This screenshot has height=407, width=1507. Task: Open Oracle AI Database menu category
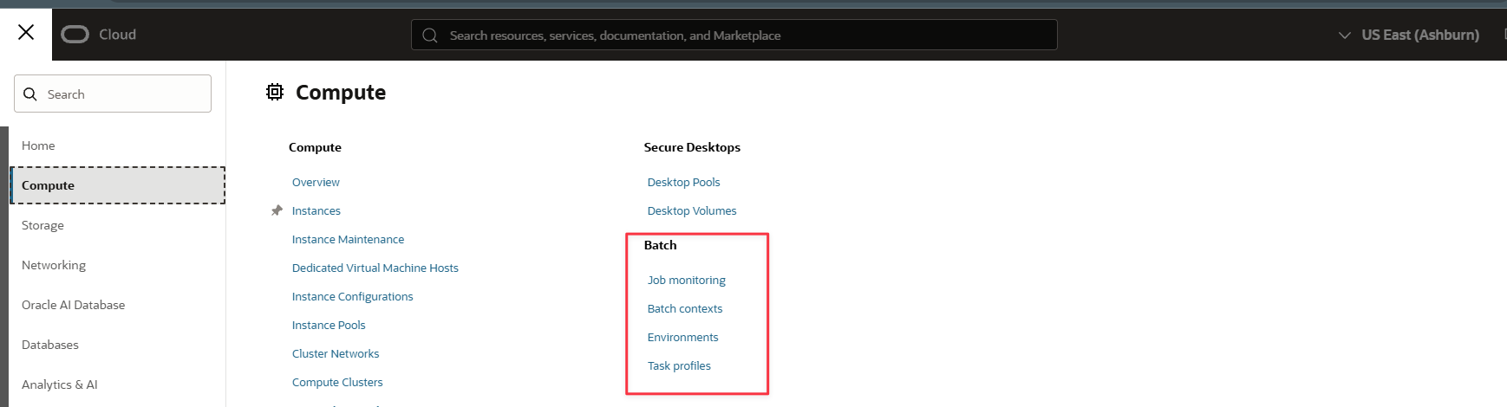tap(73, 305)
